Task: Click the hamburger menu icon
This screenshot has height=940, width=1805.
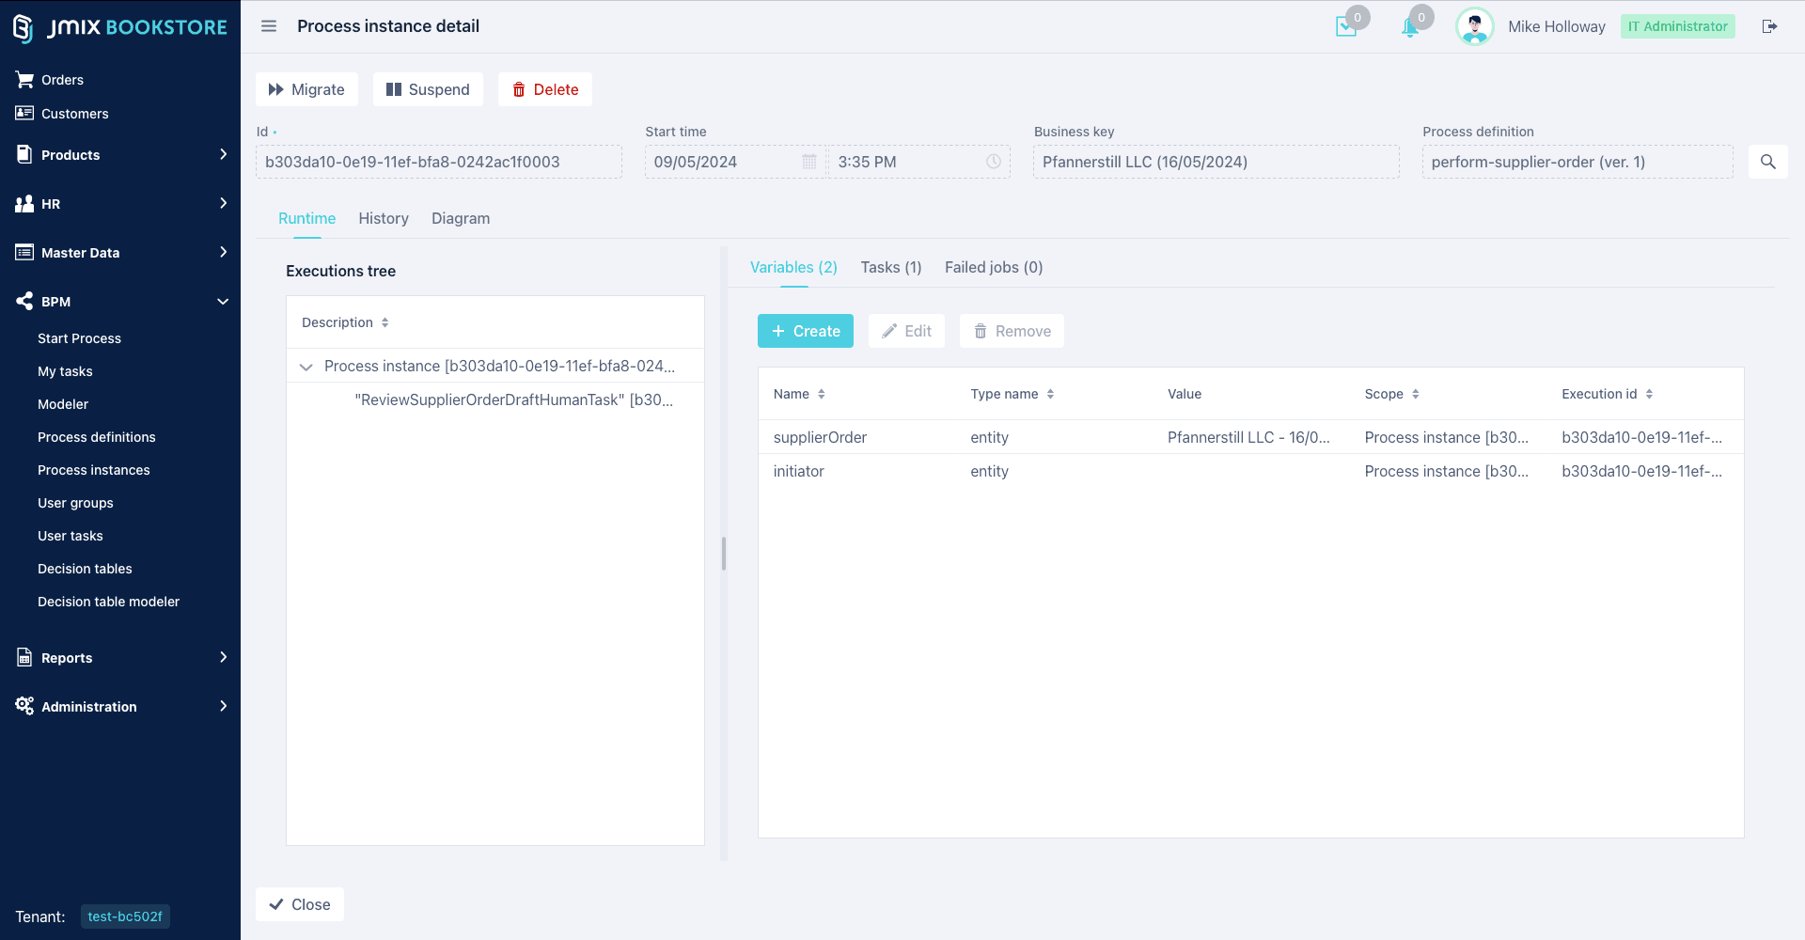Action: coord(269,26)
